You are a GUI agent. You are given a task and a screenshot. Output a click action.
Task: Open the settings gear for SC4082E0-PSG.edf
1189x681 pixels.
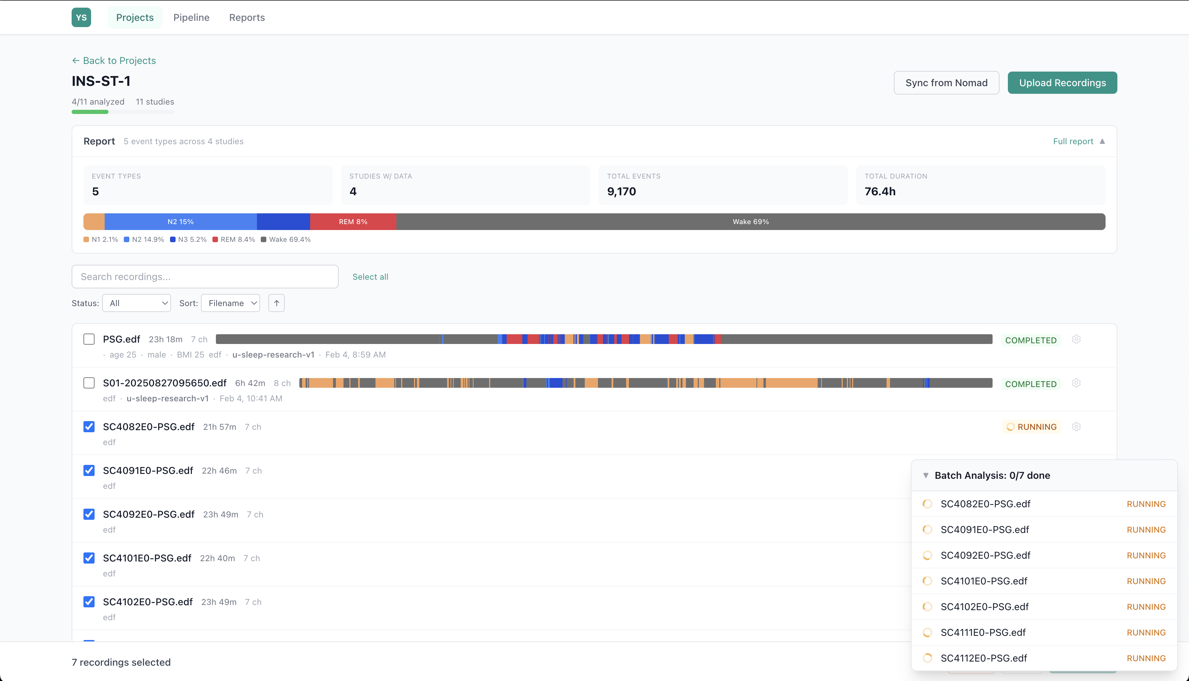pos(1076,427)
